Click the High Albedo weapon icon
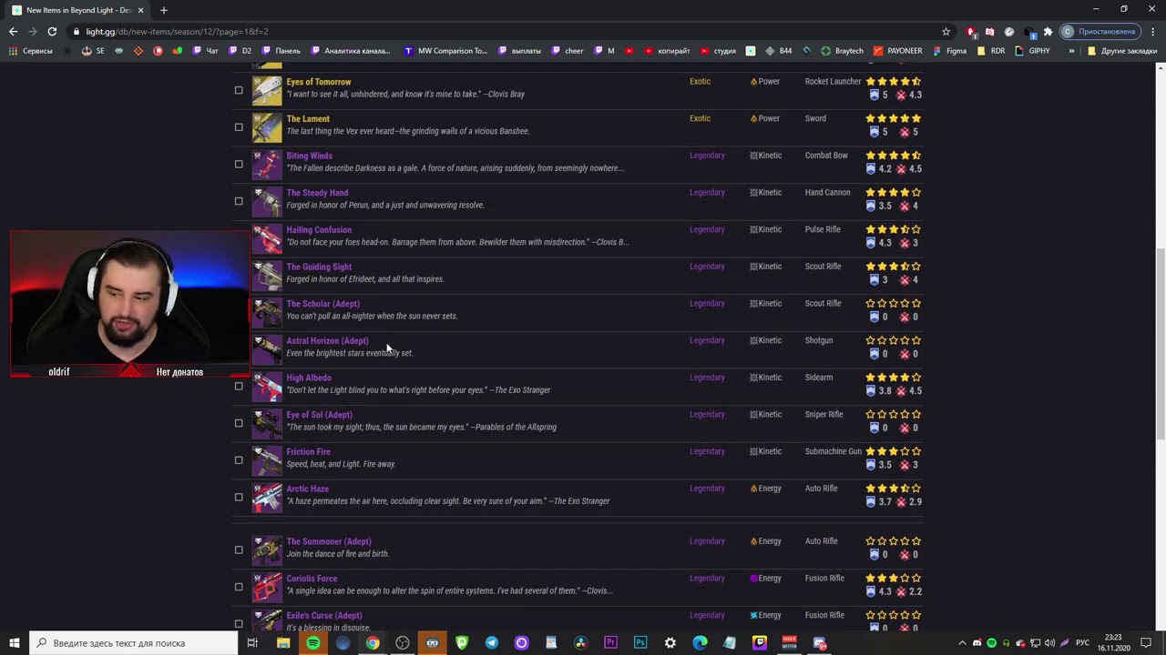The width and height of the screenshot is (1166, 655). click(267, 387)
